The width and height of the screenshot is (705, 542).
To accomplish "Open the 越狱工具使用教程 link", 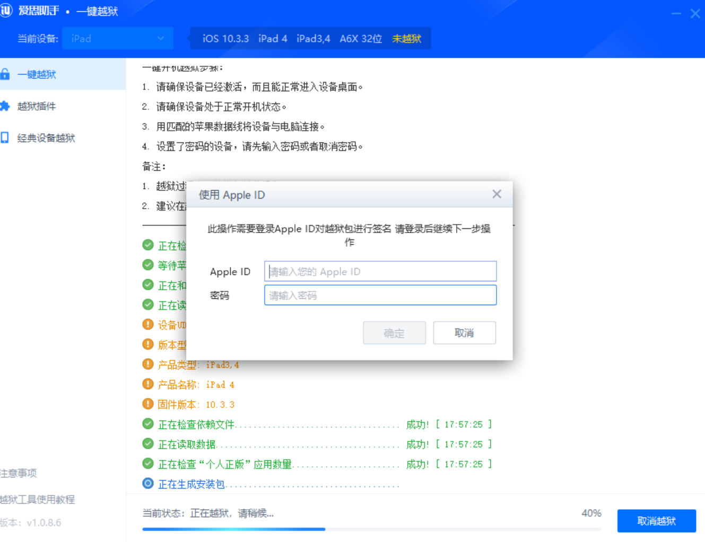I will click(37, 499).
